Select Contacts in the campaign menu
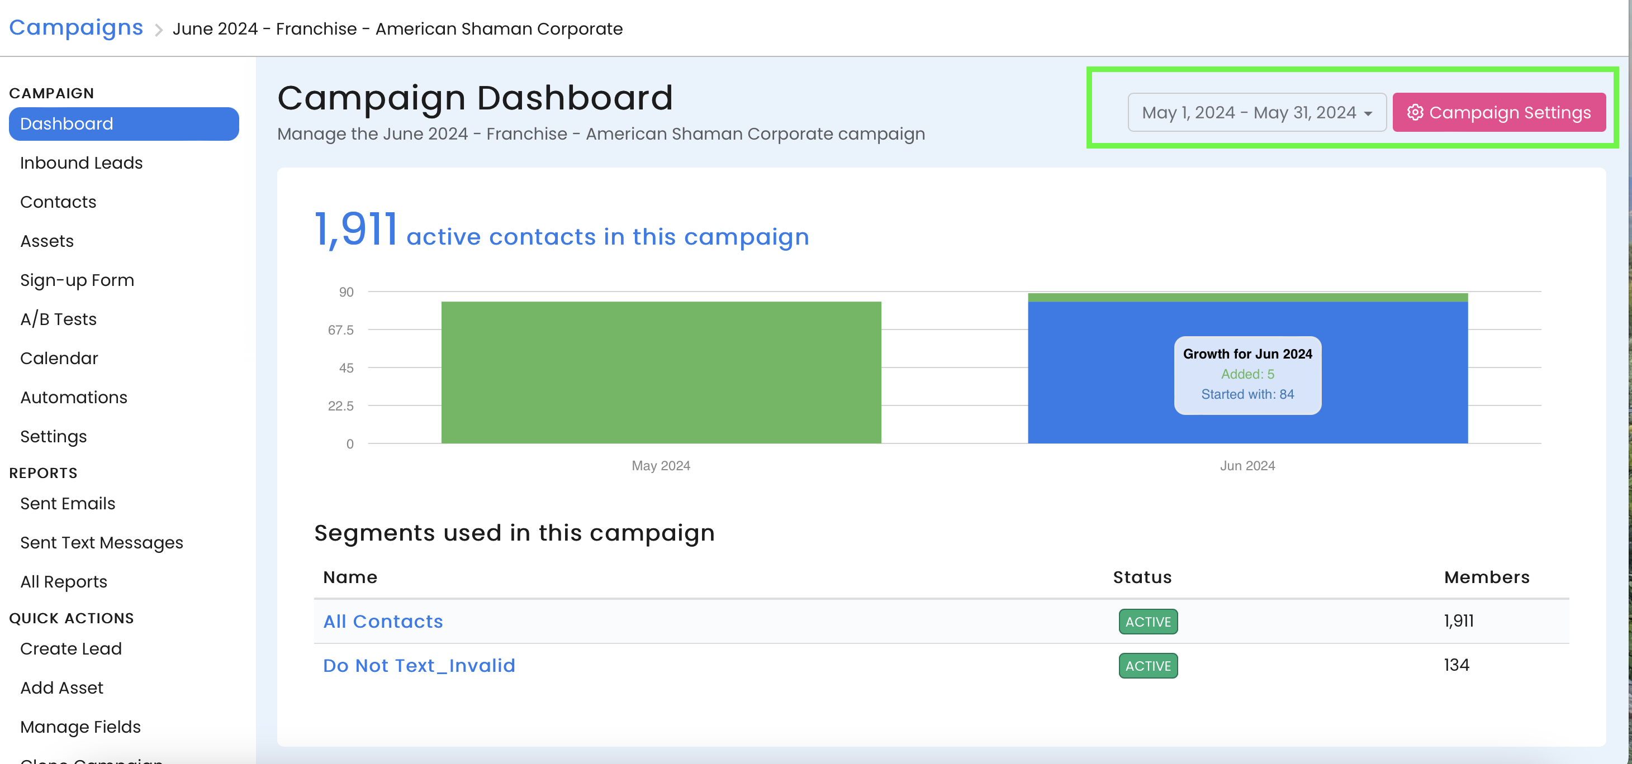This screenshot has width=1632, height=764. click(58, 202)
